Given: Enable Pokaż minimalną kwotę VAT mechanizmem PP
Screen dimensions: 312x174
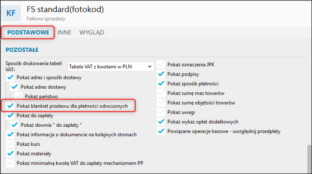Looking at the screenshot, I should 10,163.
